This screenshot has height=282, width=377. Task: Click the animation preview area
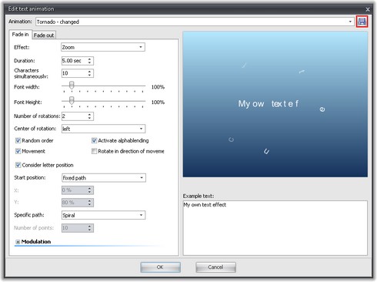click(x=275, y=104)
